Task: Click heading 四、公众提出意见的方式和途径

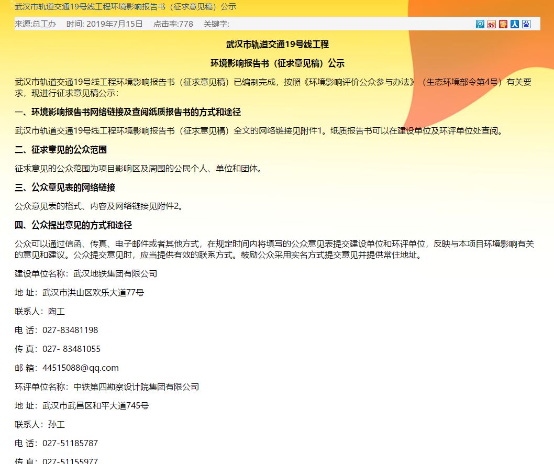Action: pyautogui.click(x=73, y=225)
